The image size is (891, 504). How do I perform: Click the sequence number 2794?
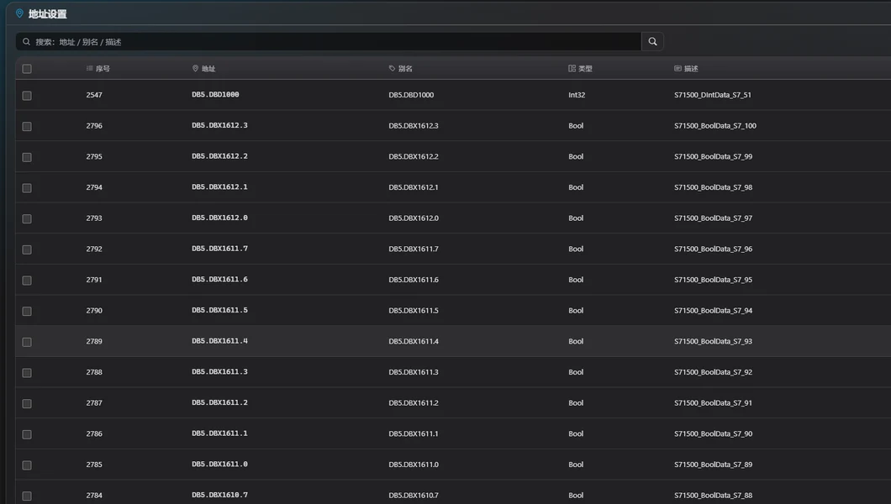[x=94, y=187]
